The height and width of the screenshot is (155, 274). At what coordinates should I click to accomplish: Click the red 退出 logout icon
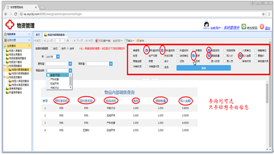[x=262, y=26]
